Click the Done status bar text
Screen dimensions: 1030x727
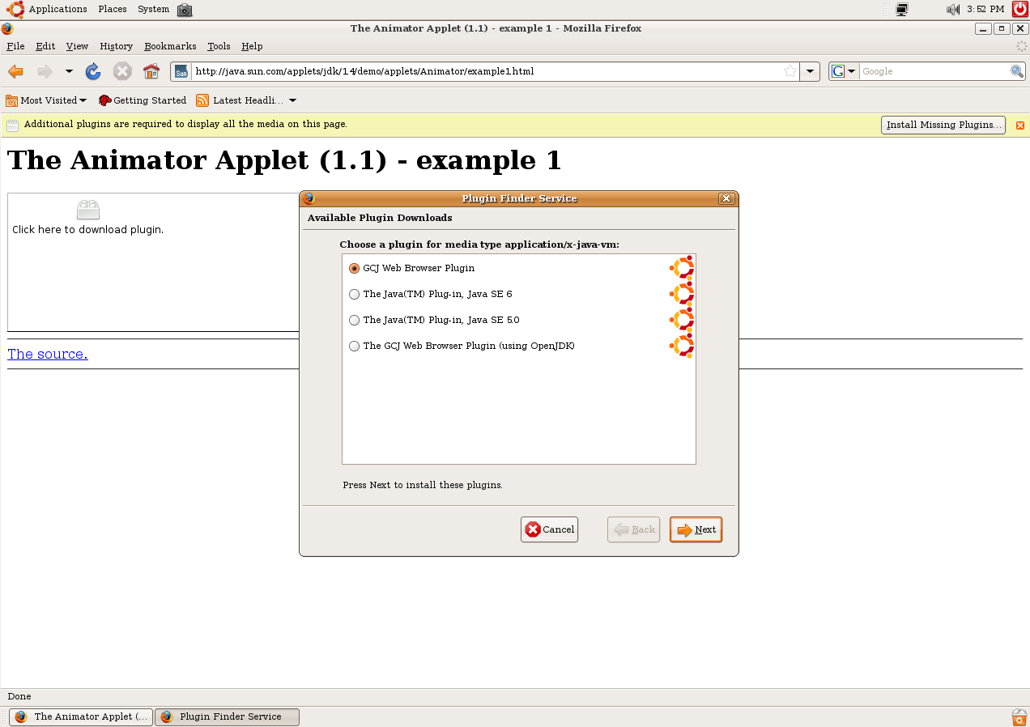19,696
